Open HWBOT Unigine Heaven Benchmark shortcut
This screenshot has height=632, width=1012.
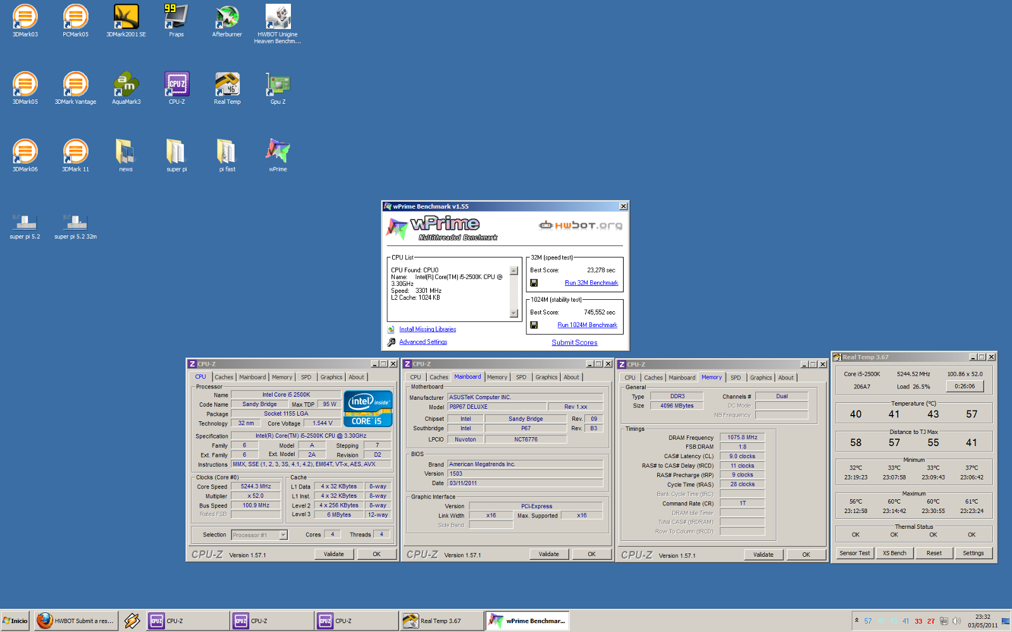(278, 24)
